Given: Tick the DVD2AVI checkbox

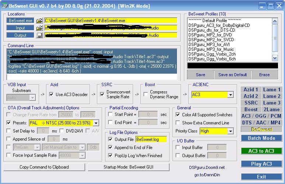Looking at the screenshot, I should tap(62, 131).
